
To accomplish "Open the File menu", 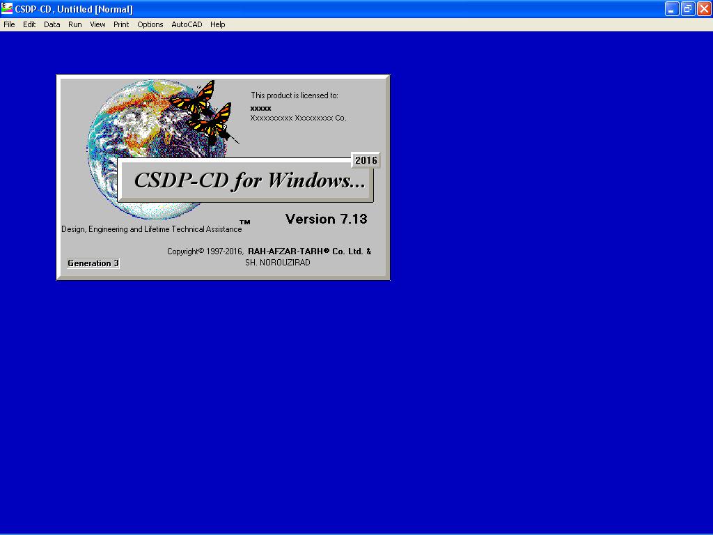I will pos(9,24).
